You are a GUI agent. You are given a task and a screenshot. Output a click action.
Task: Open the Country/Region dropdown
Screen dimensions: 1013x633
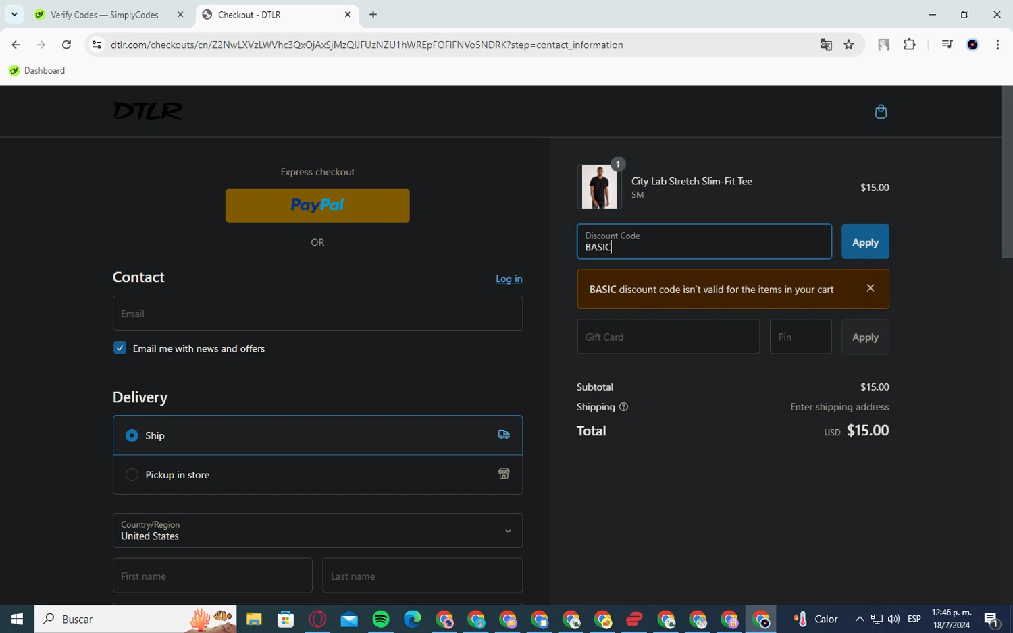point(317,530)
